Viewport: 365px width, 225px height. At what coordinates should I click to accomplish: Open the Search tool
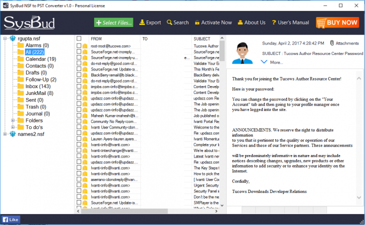(178, 22)
